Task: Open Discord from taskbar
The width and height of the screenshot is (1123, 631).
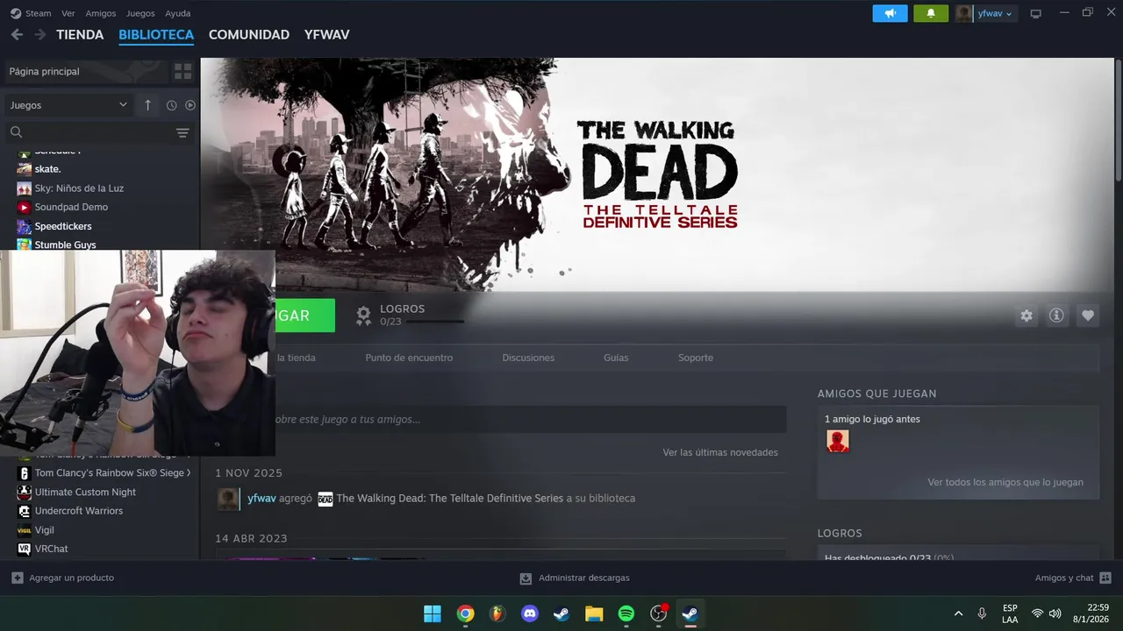Action: pos(530,613)
